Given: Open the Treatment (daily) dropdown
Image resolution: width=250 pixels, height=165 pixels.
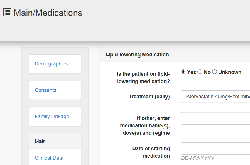Looking at the screenshot, I should pos(215,97).
